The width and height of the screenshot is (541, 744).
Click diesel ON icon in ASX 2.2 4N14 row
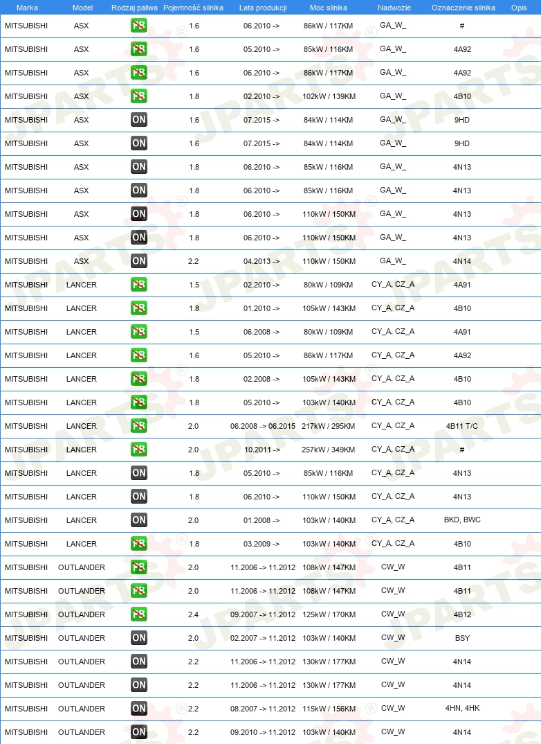(x=139, y=261)
